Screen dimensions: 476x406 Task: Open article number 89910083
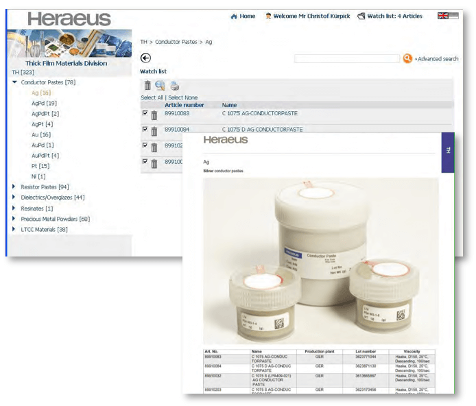[177, 113]
